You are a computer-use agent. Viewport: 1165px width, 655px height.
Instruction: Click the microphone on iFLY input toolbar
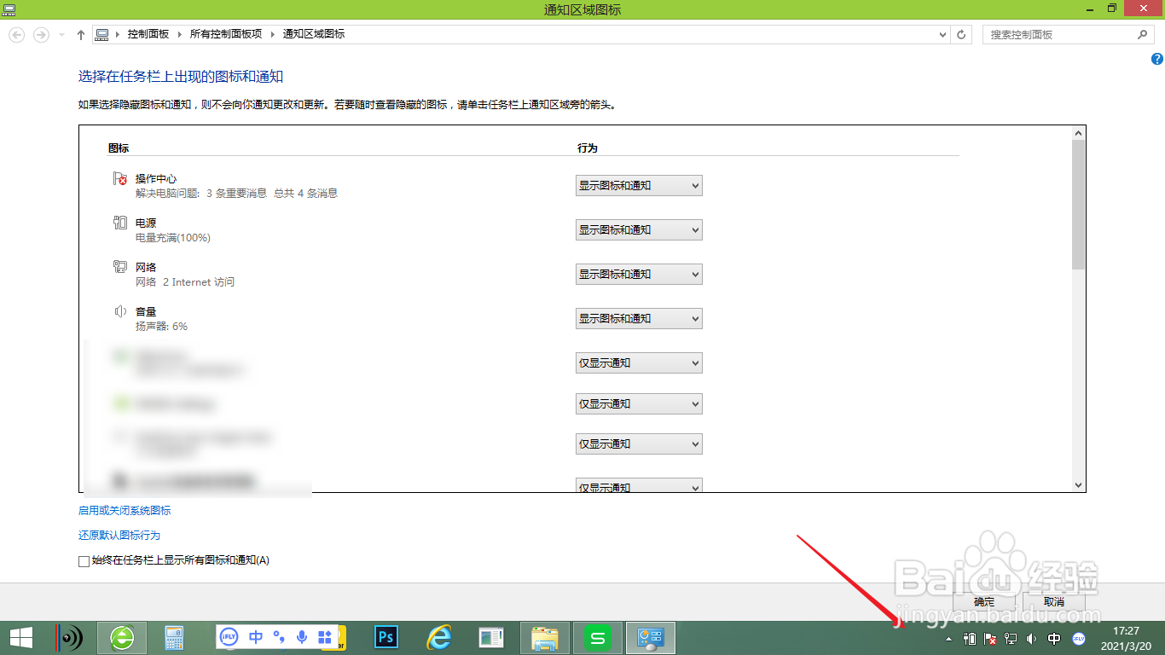(301, 636)
